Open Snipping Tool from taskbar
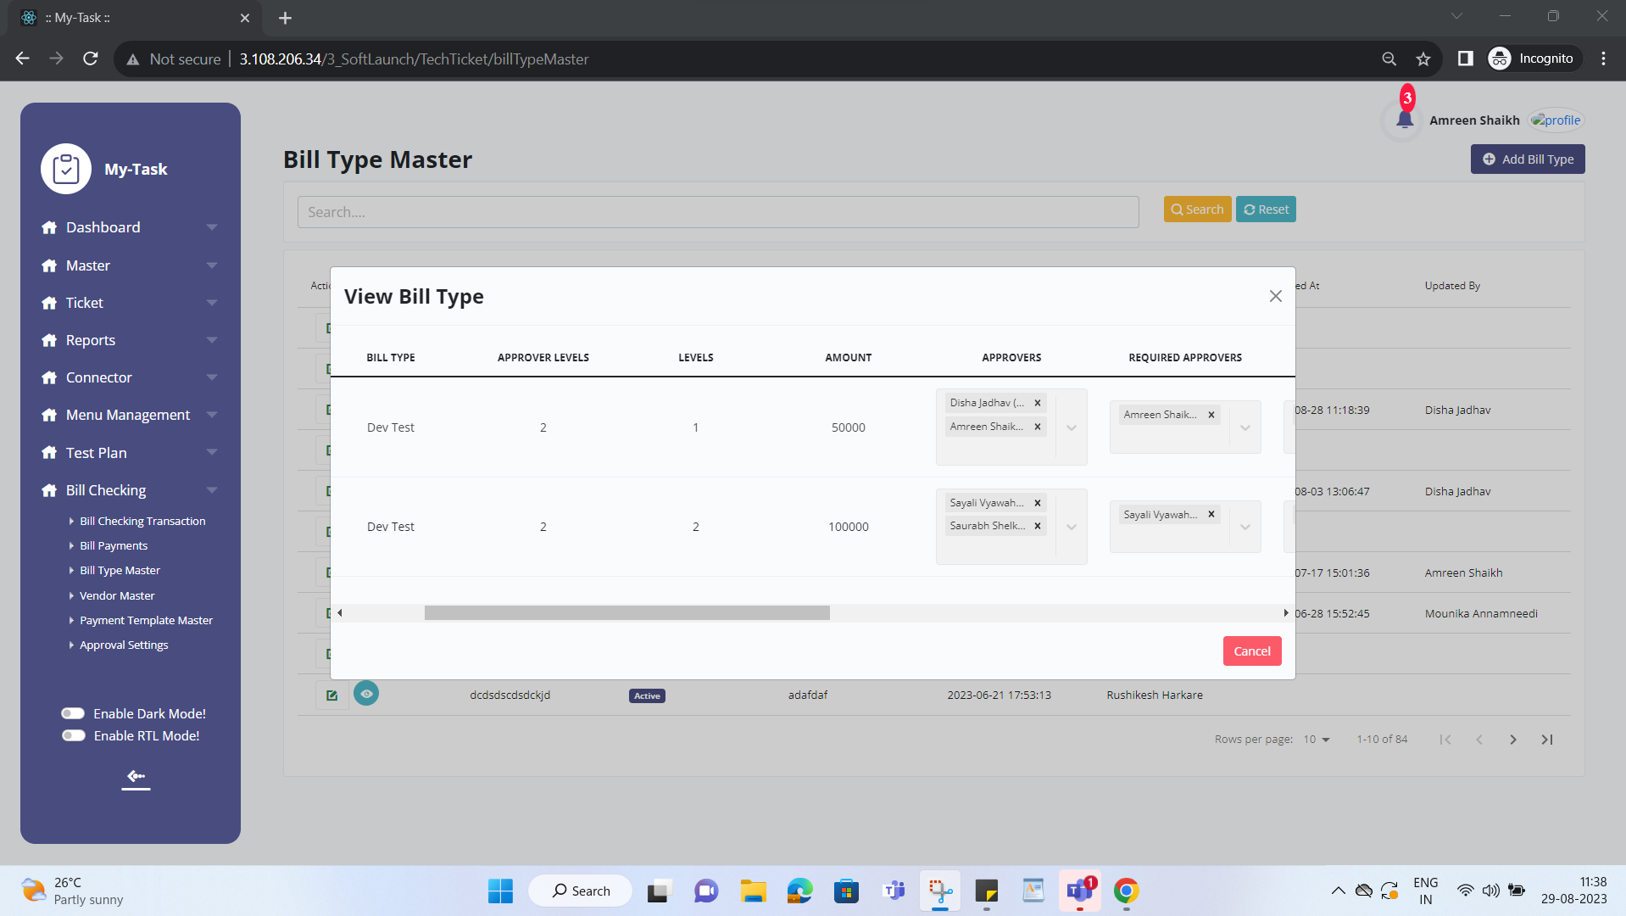Image resolution: width=1626 pixels, height=916 pixels. tap(940, 891)
